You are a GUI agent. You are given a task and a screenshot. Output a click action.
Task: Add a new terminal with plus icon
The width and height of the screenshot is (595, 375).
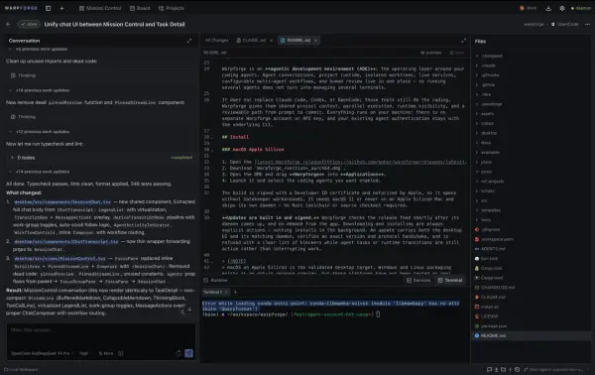pyautogui.click(x=235, y=292)
